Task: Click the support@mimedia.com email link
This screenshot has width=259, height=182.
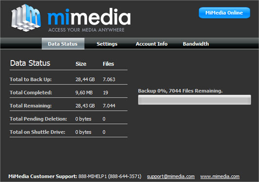Action: [x=171, y=177]
